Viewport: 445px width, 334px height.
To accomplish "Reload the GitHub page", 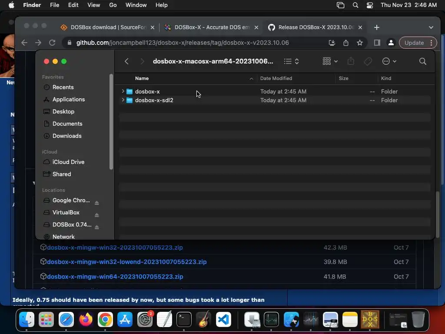I will tap(52, 43).
